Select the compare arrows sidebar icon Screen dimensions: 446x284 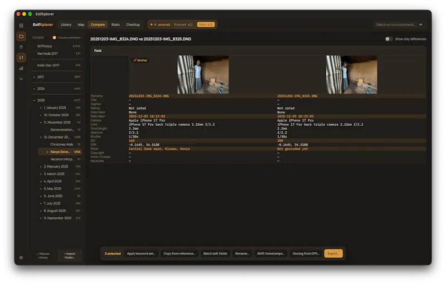pos(21,58)
